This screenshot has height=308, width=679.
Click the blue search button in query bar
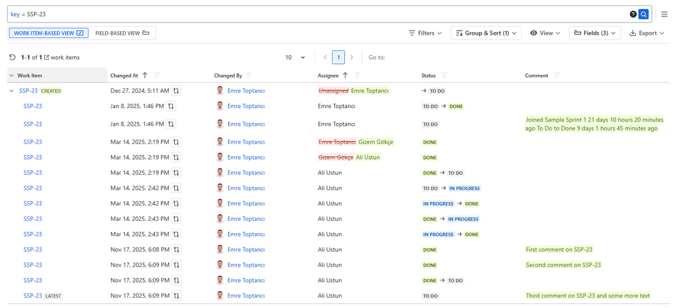[x=644, y=14]
